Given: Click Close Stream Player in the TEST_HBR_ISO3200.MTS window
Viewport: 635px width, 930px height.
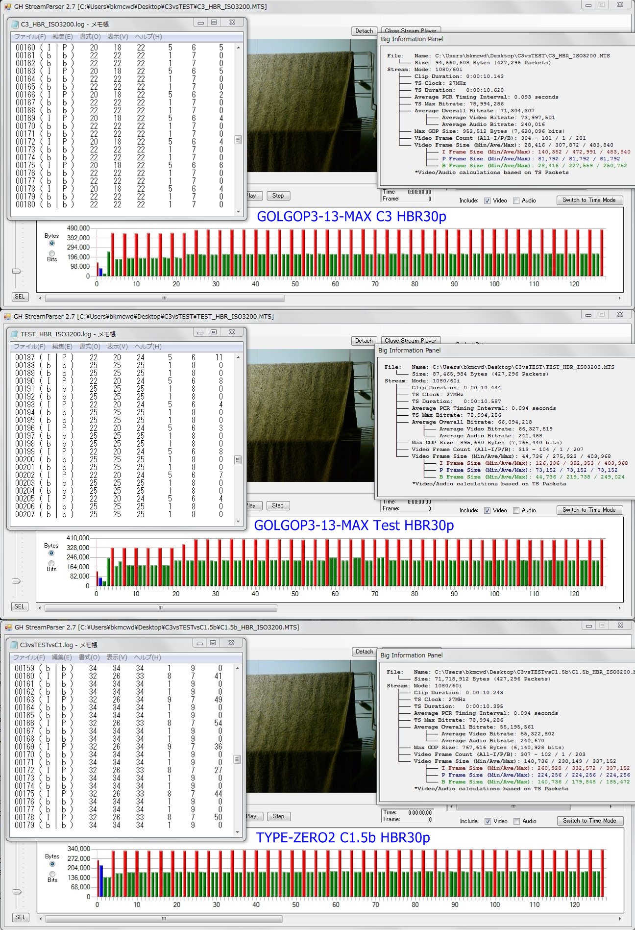Looking at the screenshot, I should point(410,341).
